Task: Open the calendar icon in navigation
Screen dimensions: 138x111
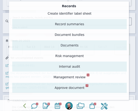Action: (x=58, y=106)
